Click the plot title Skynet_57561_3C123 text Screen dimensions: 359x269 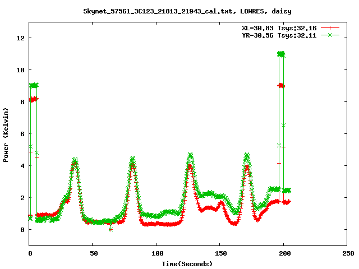point(187,11)
